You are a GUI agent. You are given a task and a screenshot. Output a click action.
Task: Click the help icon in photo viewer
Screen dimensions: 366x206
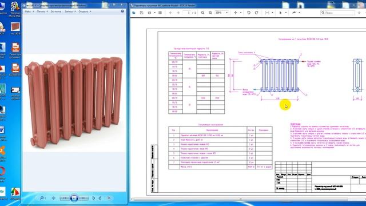pos(122,11)
